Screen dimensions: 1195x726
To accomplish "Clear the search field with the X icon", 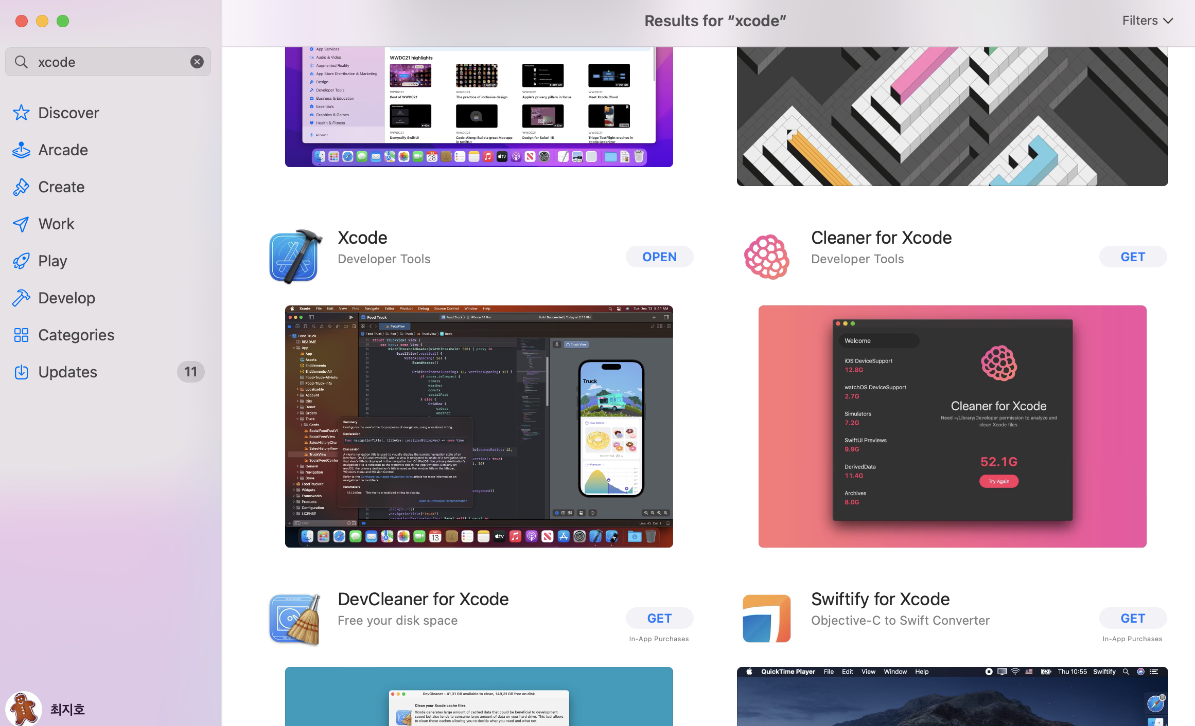I will pyautogui.click(x=197, y=62).
